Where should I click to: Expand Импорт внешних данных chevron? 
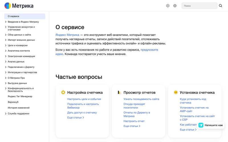click(6, 40)
